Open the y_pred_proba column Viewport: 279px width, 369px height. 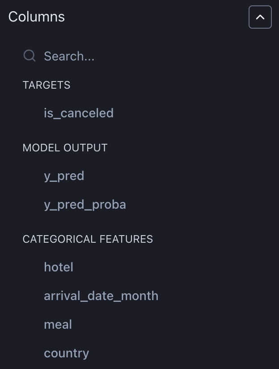85,204
